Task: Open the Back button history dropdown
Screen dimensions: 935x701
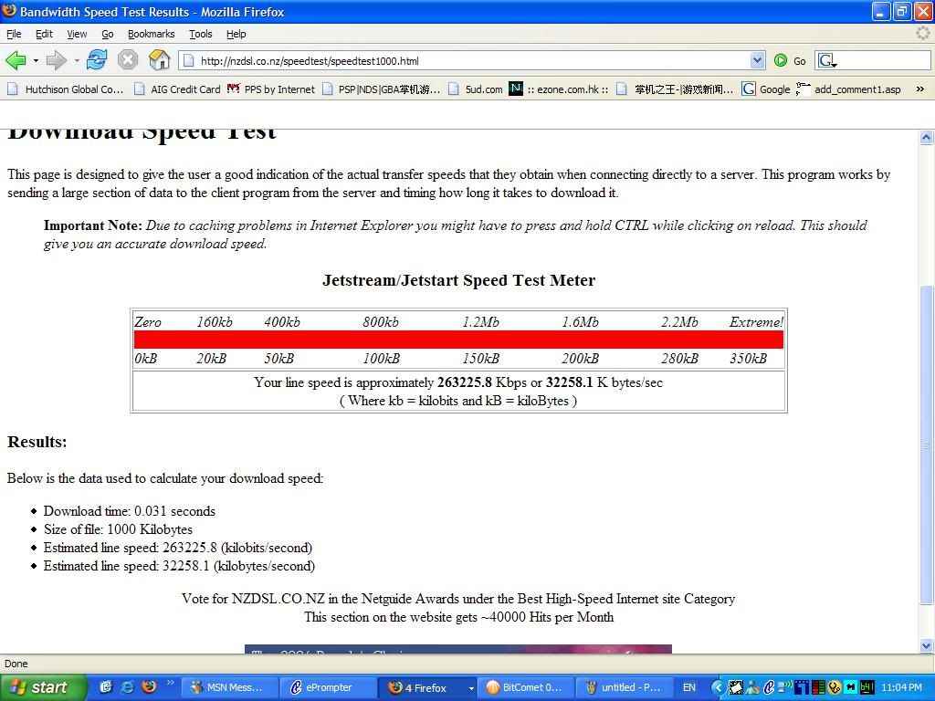Action: pyautogui.click(x=36, y=60)
